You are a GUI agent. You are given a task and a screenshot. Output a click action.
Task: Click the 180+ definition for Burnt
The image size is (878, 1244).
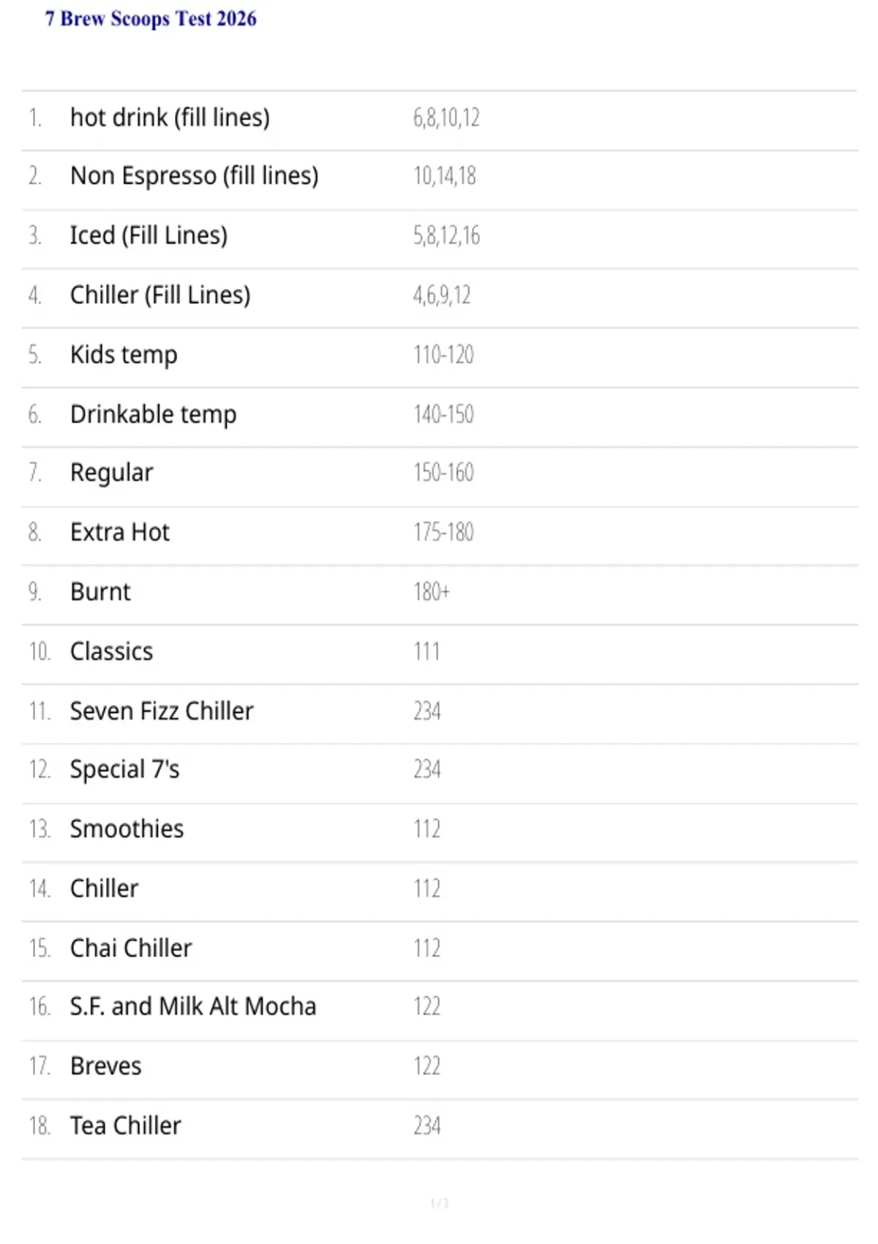tap(432, 591)
